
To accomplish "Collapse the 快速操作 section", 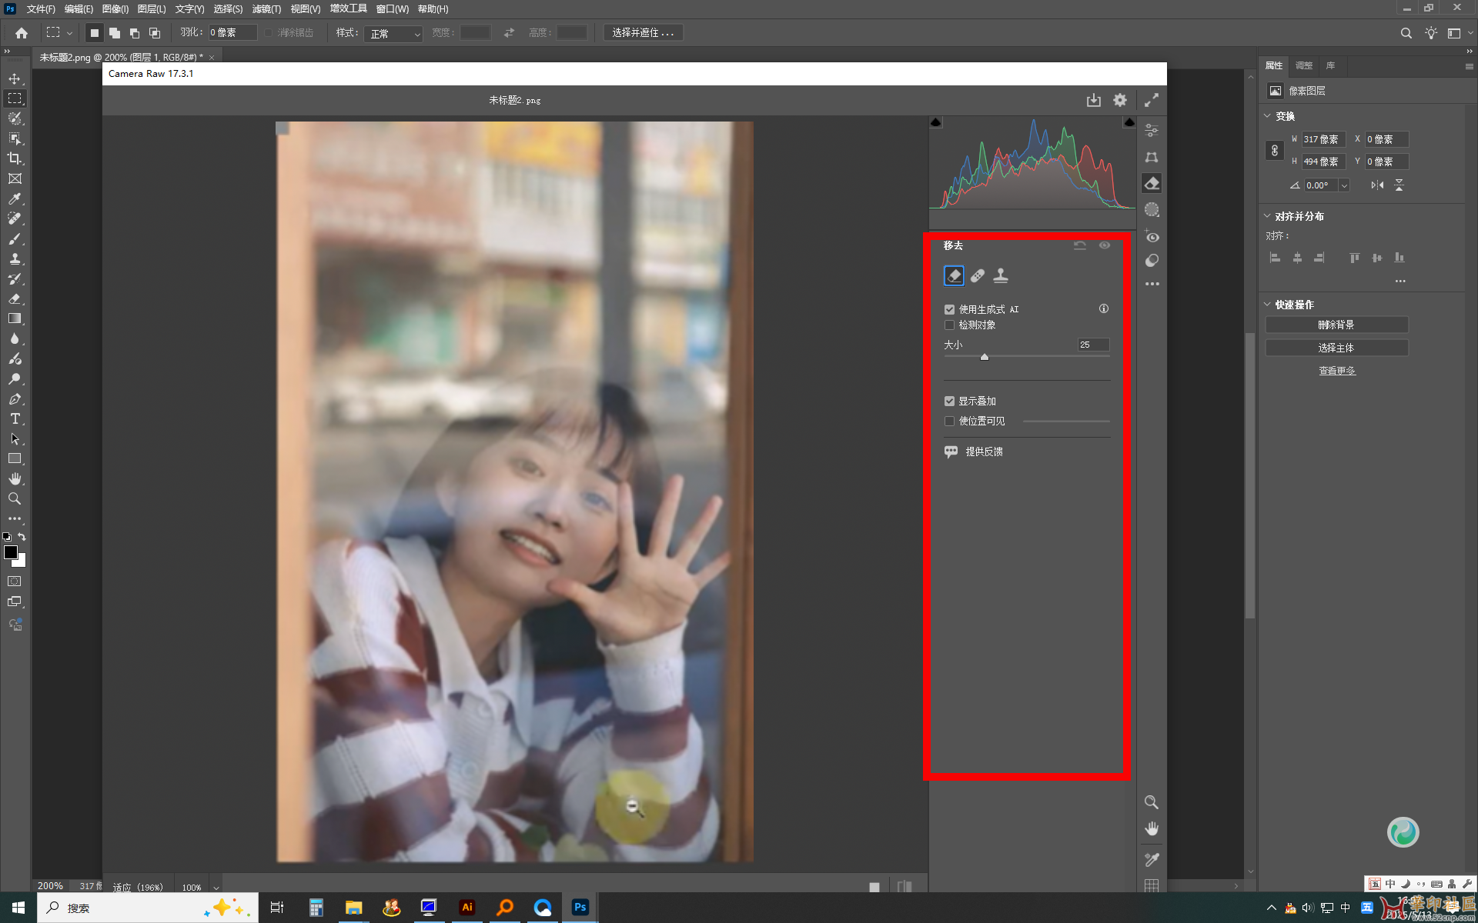I will point(1268,305).
